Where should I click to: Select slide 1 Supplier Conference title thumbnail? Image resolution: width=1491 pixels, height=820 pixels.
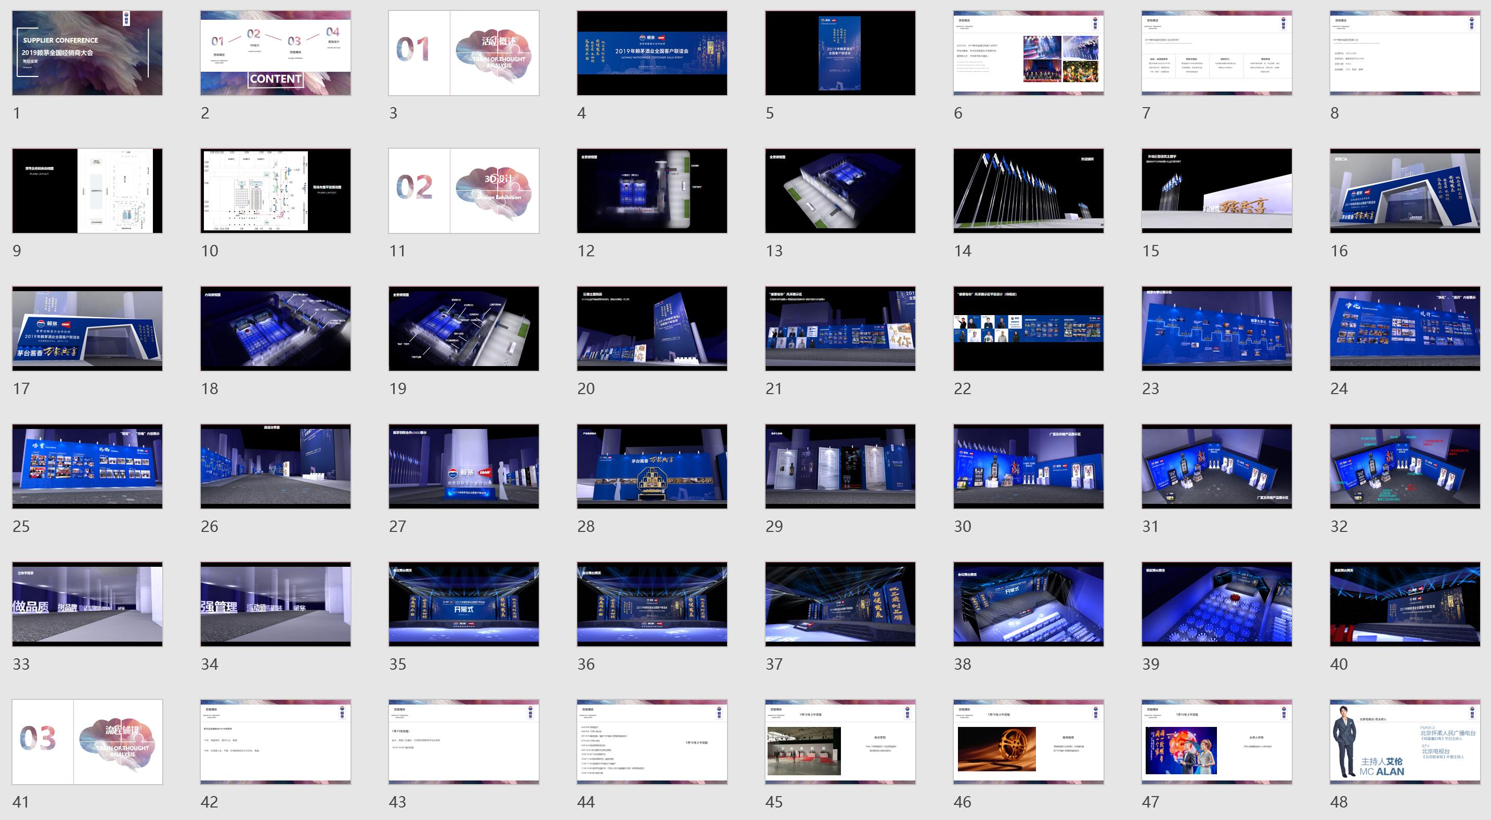click(87, 53)
